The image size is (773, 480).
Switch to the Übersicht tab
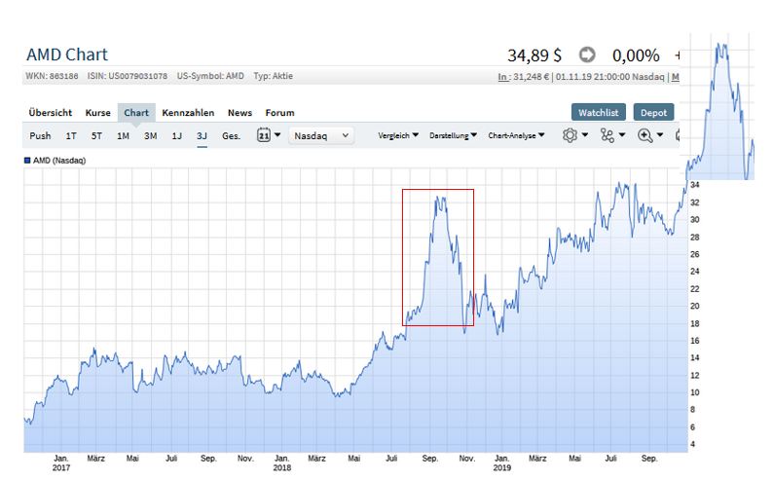[51, 112]
